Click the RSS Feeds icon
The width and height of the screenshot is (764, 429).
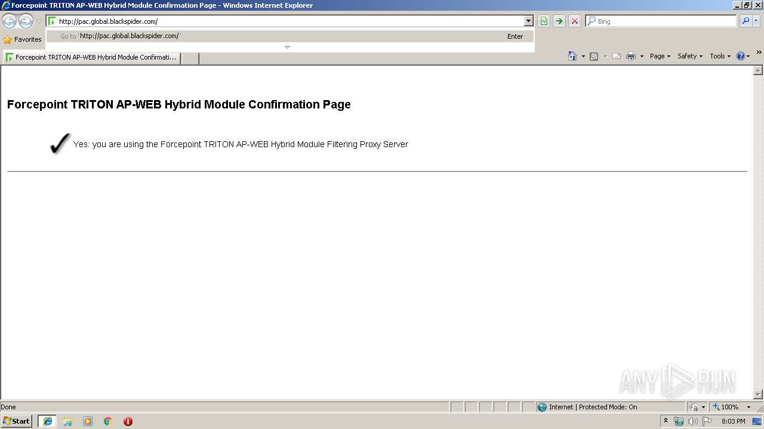[x=594, y=56]
